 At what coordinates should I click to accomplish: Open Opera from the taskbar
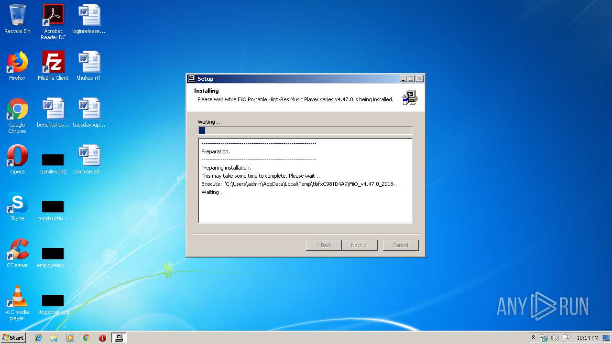coord(102,338)
